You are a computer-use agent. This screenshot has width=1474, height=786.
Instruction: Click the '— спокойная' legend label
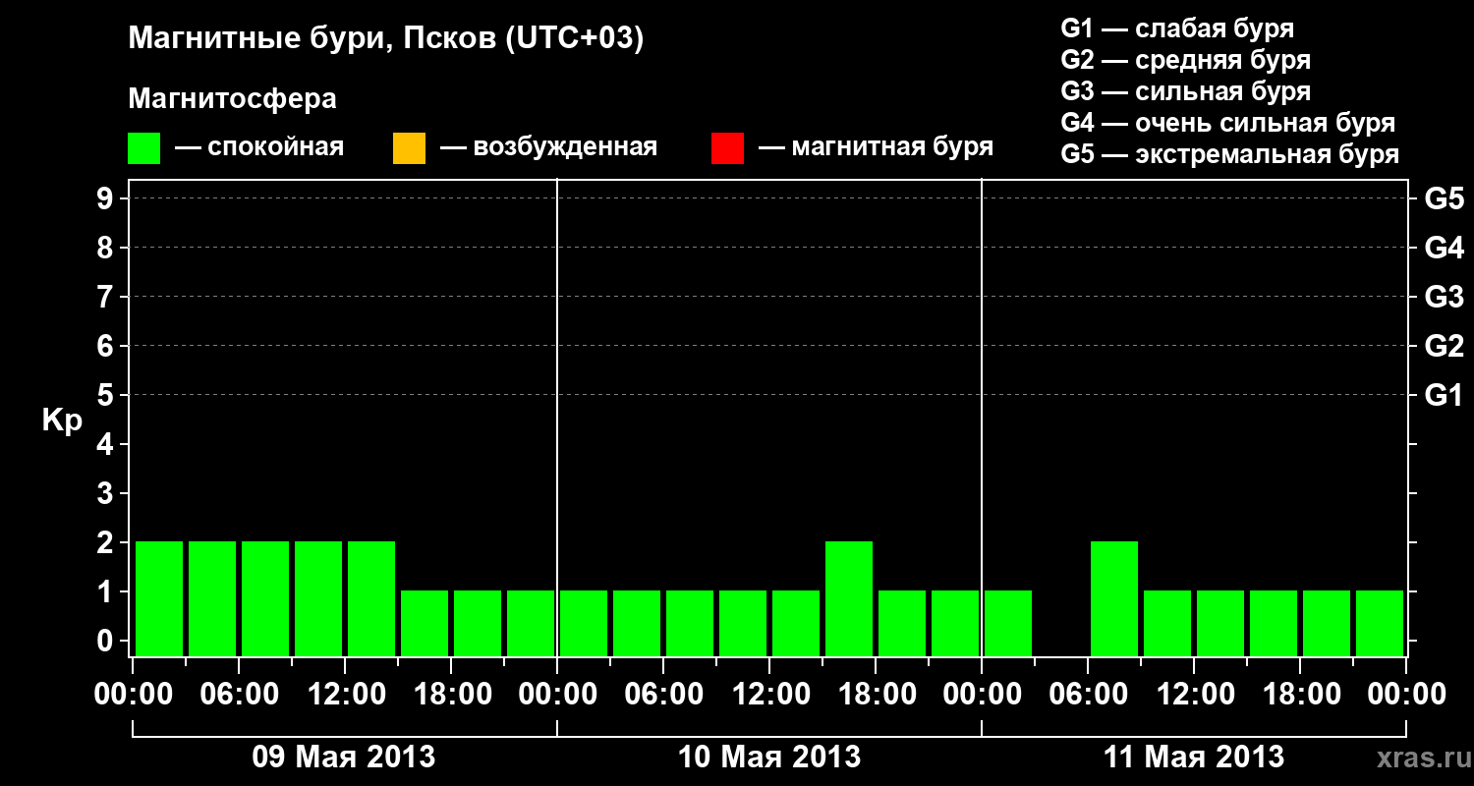259,147
